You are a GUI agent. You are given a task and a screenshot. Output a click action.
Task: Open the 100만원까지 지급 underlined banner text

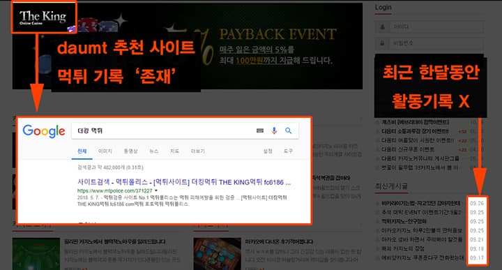264,61
